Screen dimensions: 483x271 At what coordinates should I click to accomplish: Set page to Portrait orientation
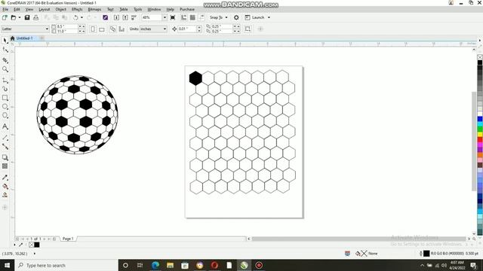93,29
